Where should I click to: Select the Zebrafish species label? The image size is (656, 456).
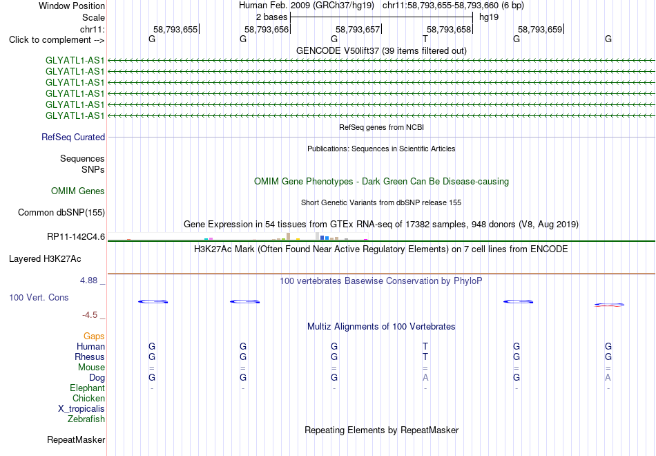(x=86, y=419)
